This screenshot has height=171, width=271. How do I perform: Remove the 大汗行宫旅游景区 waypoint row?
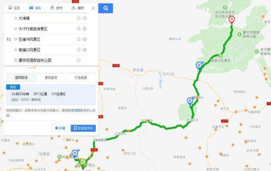[85, 29]
